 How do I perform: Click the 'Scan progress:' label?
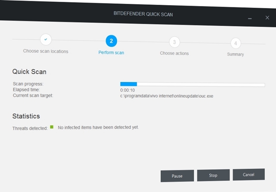pos(28,84)
